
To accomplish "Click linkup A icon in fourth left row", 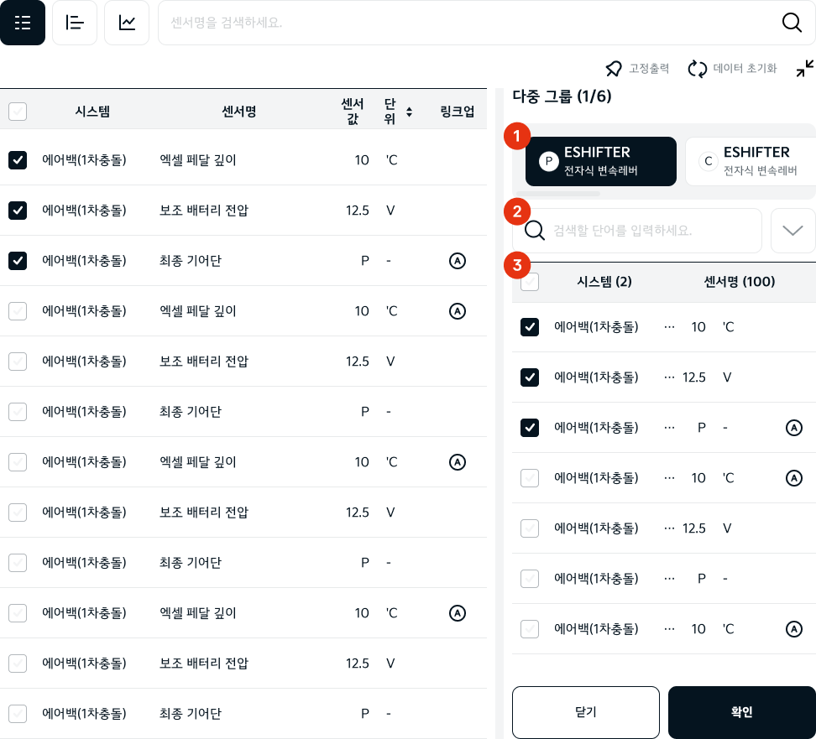I will 457,311.
